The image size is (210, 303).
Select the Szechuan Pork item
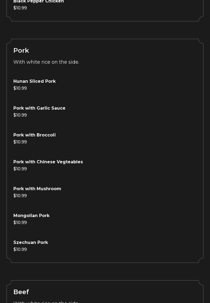[x=31, y=243]
